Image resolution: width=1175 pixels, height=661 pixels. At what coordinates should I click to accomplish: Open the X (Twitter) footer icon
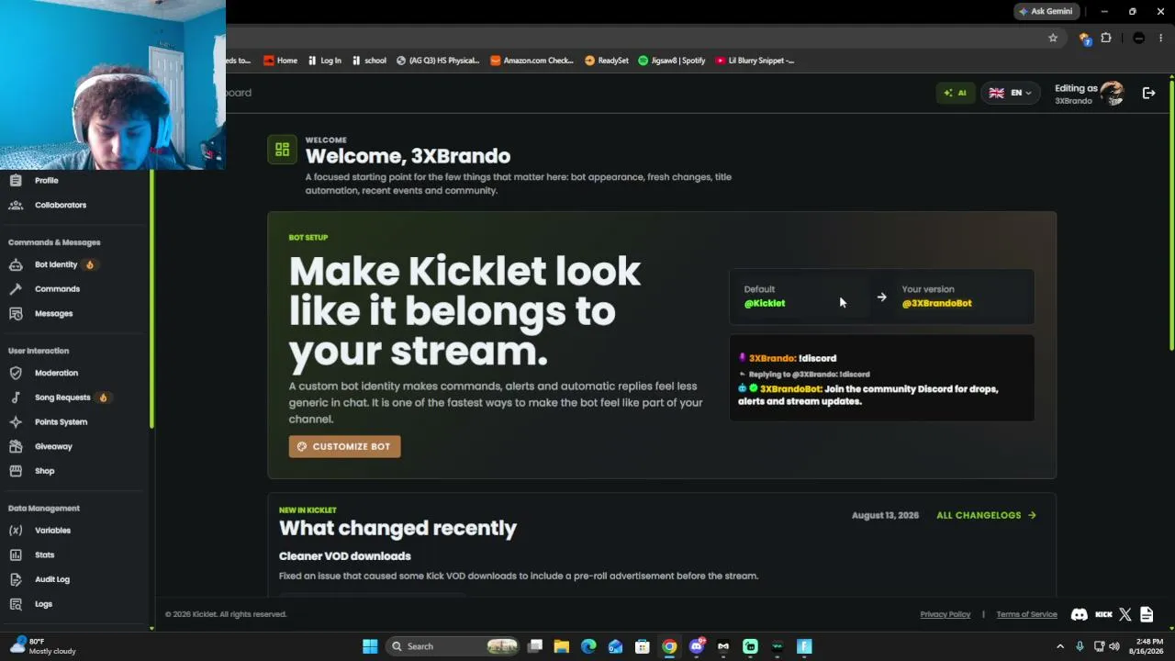(x=1125, y=614)
